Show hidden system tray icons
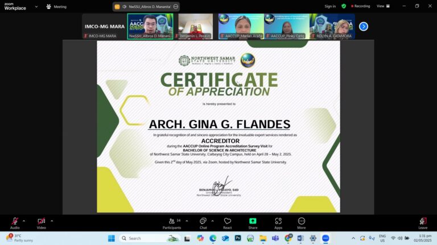The image size is (437, 245). point(353,238)
